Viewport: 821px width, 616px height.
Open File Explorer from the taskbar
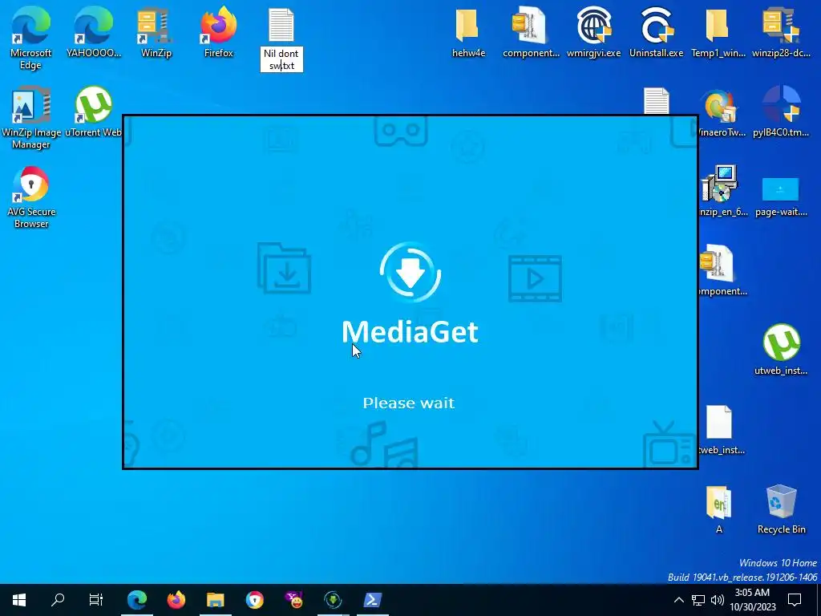click(x=215, y=600)
